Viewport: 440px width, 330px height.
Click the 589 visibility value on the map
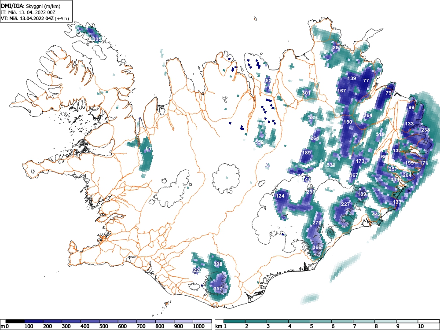pyautogui.click(x=312, y=117)
